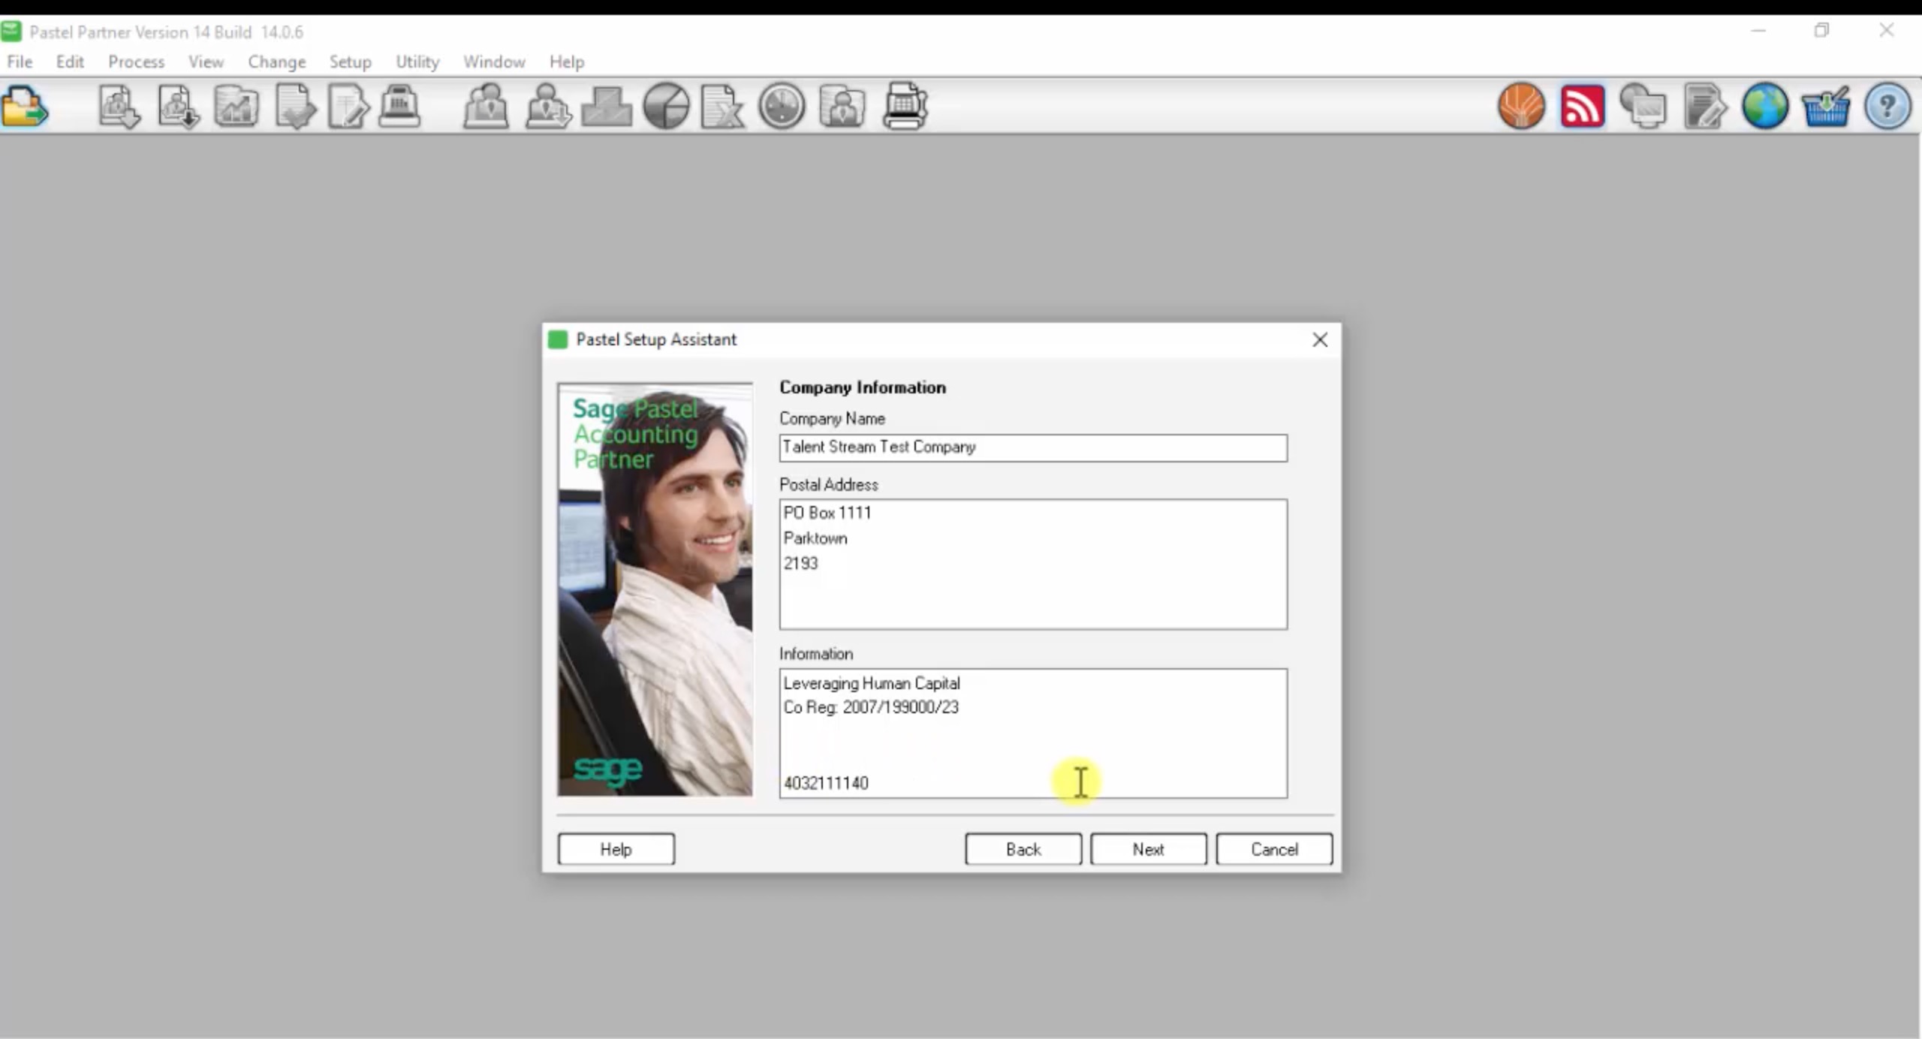Close the Pastel Setup Assistant dialog
This screenshot has width=1922, height=1039.
pyautogui.click(x=1319, y=340)
